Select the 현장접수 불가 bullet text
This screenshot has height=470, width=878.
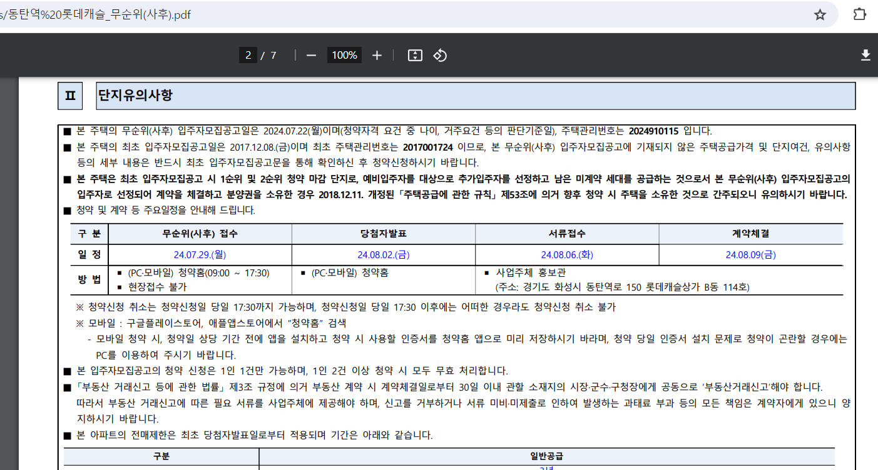click(x=157, y=287)
